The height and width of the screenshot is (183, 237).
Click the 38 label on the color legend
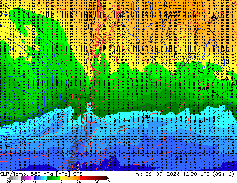click(x=97, y=182)
